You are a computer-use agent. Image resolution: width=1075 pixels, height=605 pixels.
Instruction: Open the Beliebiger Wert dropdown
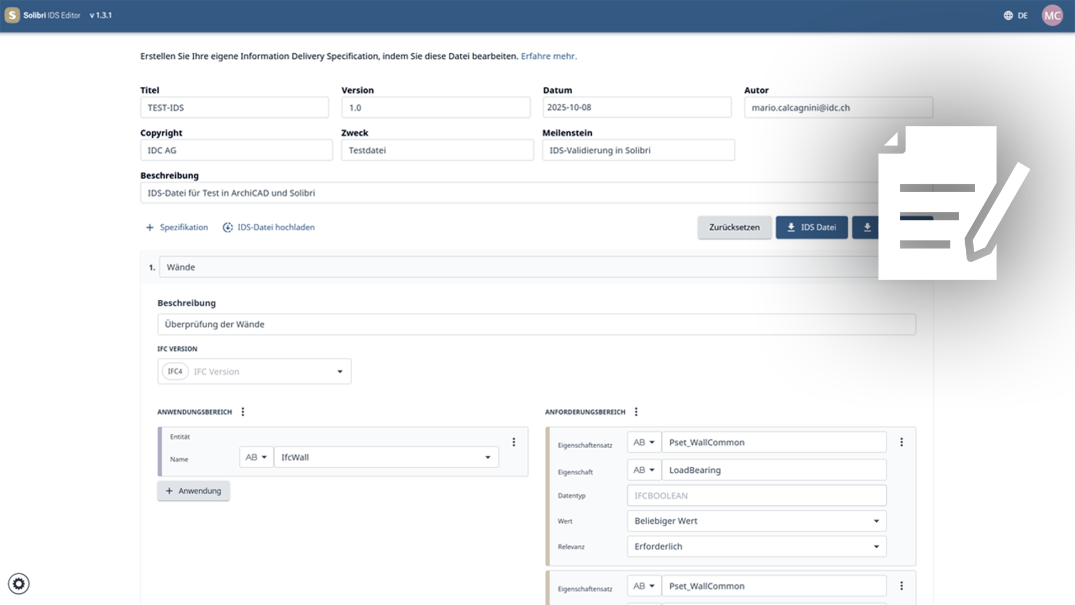[x=876, y=521]
